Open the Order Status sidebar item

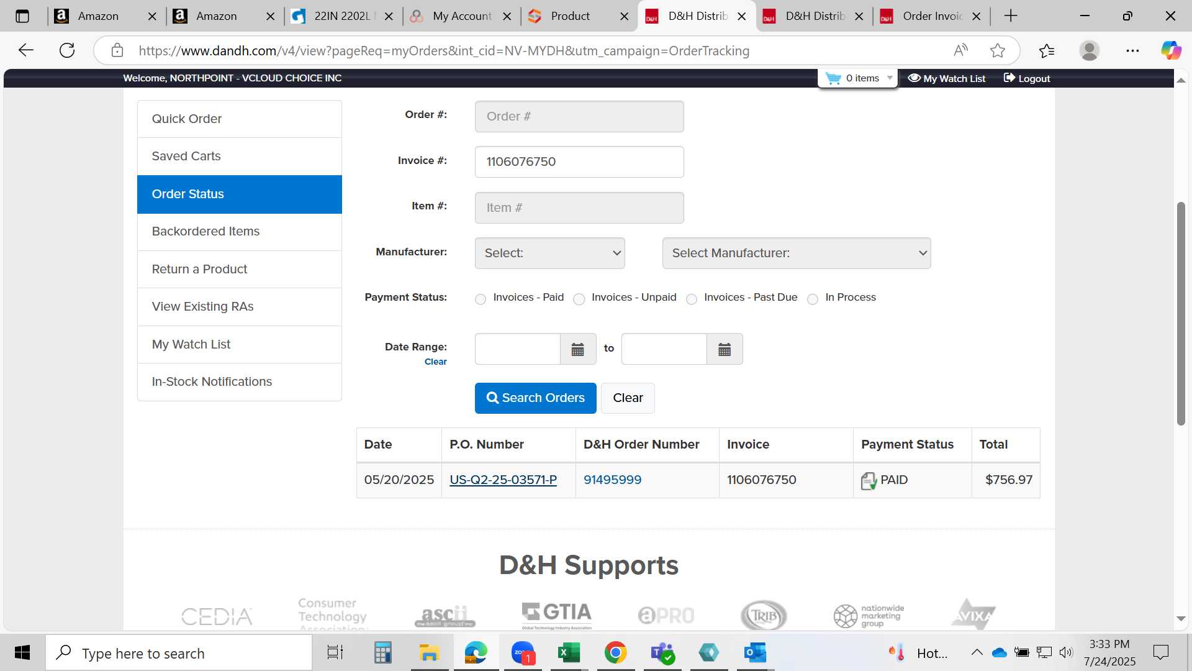click(x=240, y=194)
